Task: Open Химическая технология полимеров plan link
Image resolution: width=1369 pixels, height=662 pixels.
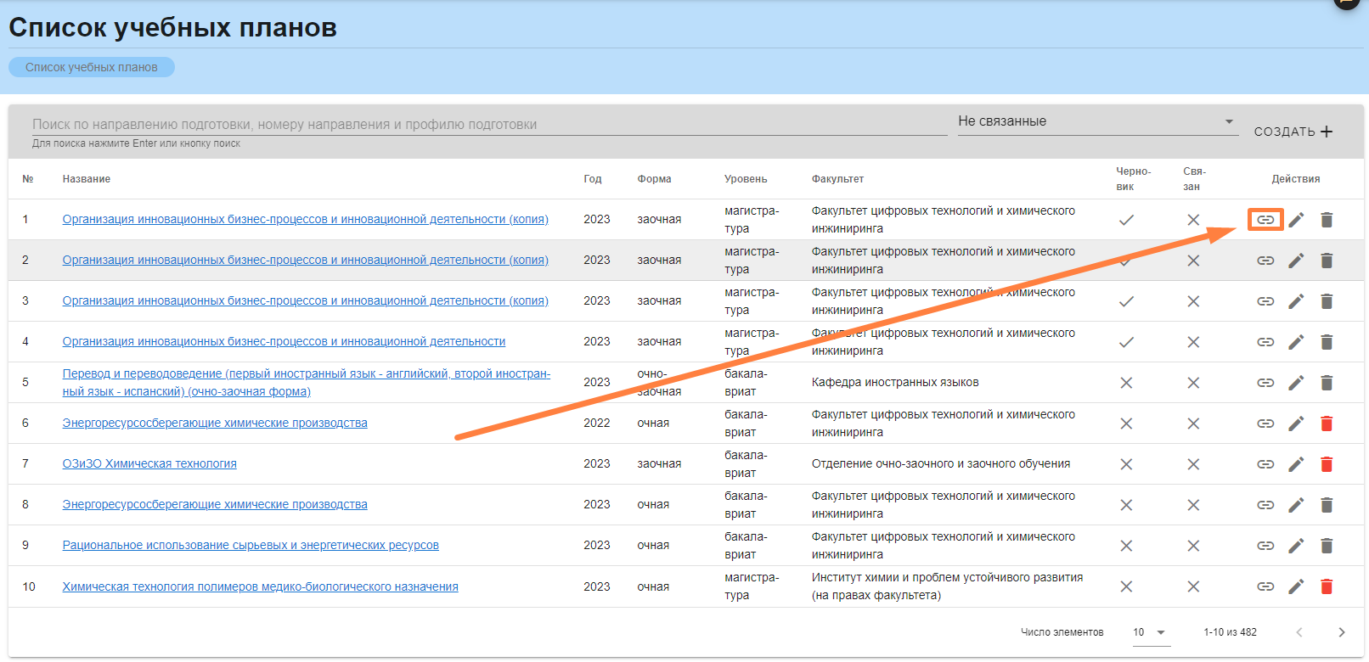Action: tap(260, 586)
